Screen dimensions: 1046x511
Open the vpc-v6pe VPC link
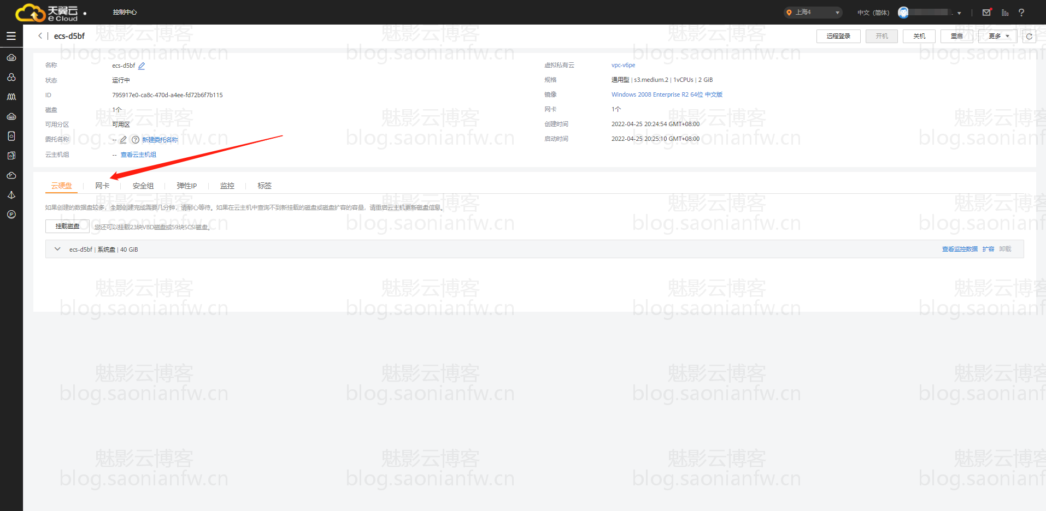[x=623, y=65]
